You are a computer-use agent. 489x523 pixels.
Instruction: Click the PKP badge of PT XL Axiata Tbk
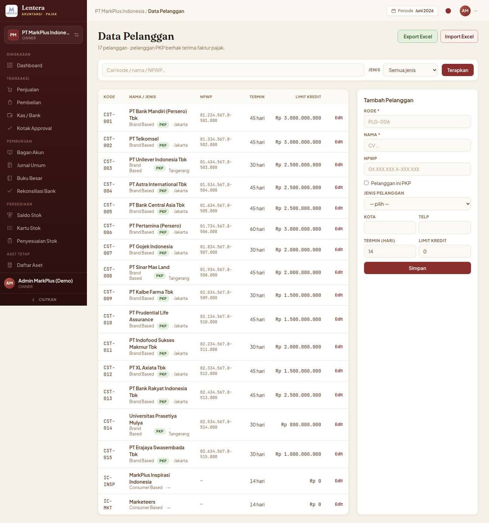[x=163, y=374]
